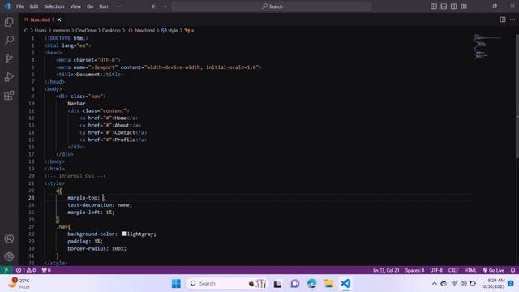The image size is (519, 292).
Task: Click the editor vertical scrollbar
Action: coord(517,96)
